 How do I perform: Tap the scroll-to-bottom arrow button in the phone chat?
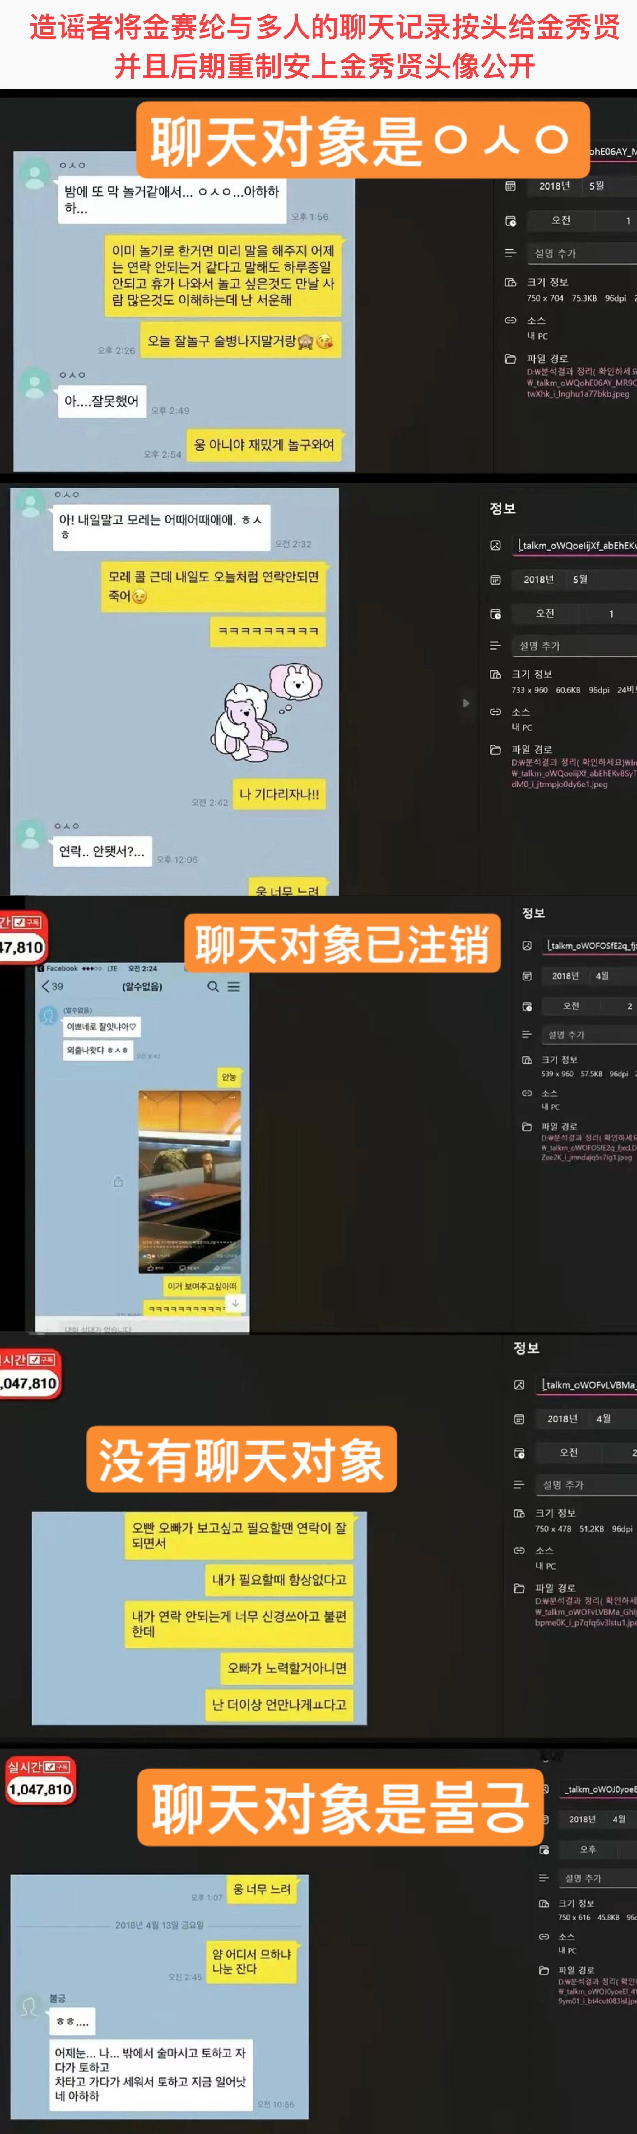[x=235, y=1303]
